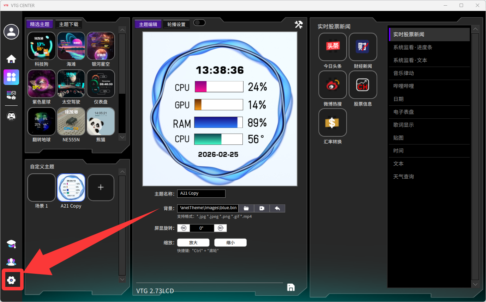This screenshot has height=302, width=486.
Task: Toggle the gamepad OFF icon in sidebar
Action: click(11, 116)
